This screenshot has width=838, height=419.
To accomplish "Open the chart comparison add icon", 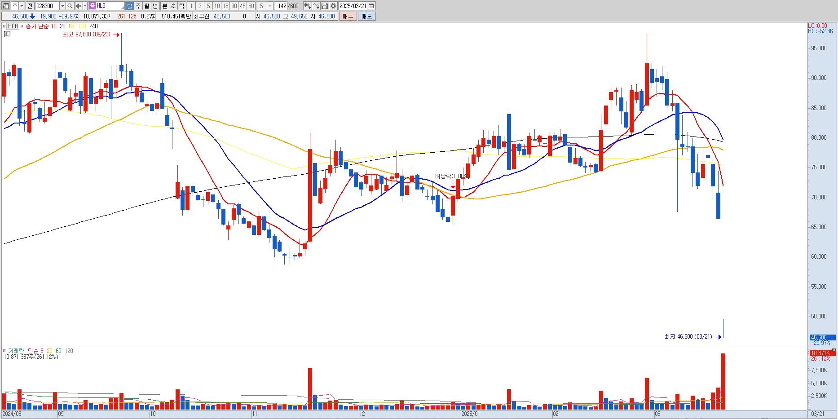I will click(x=308, y=6).
